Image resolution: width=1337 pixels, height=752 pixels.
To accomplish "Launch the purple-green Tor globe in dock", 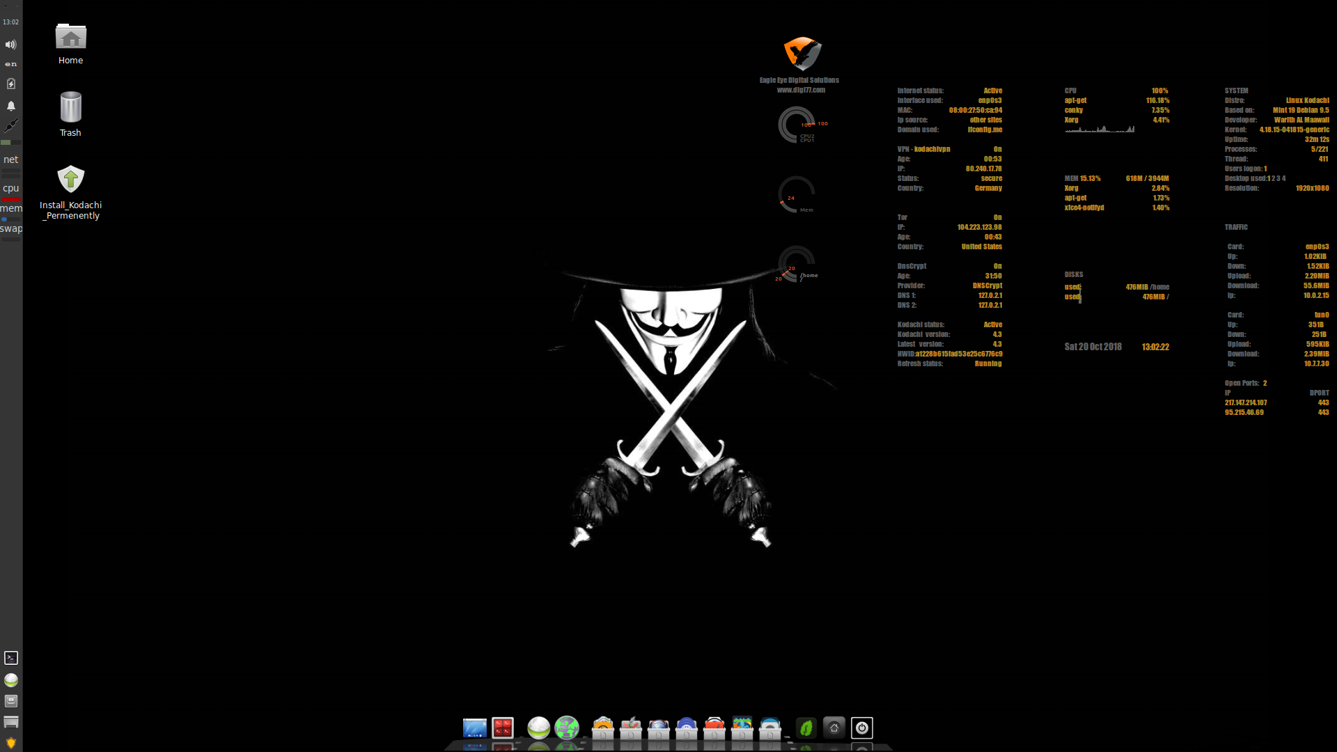I will pyautogui.click(x=567, y=728).
